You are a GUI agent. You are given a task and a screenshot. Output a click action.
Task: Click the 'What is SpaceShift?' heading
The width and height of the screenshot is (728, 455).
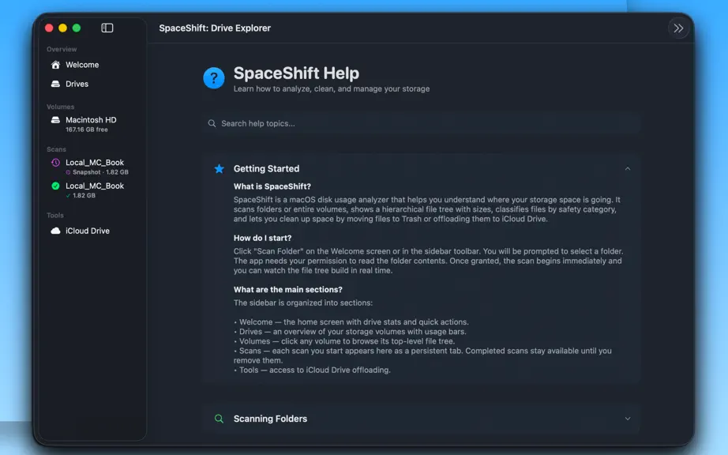click(272, 186)
